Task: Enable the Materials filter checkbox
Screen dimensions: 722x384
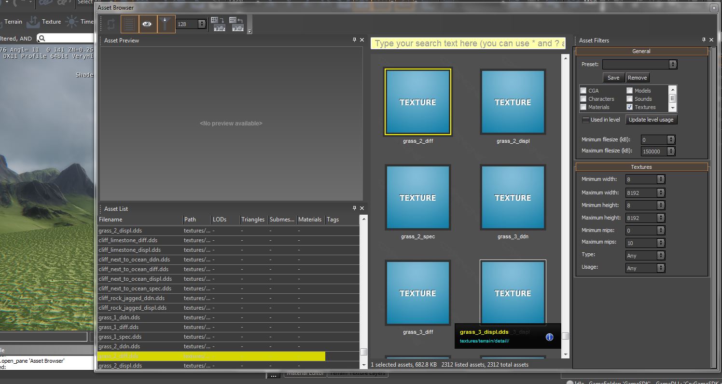Action: 583,107
